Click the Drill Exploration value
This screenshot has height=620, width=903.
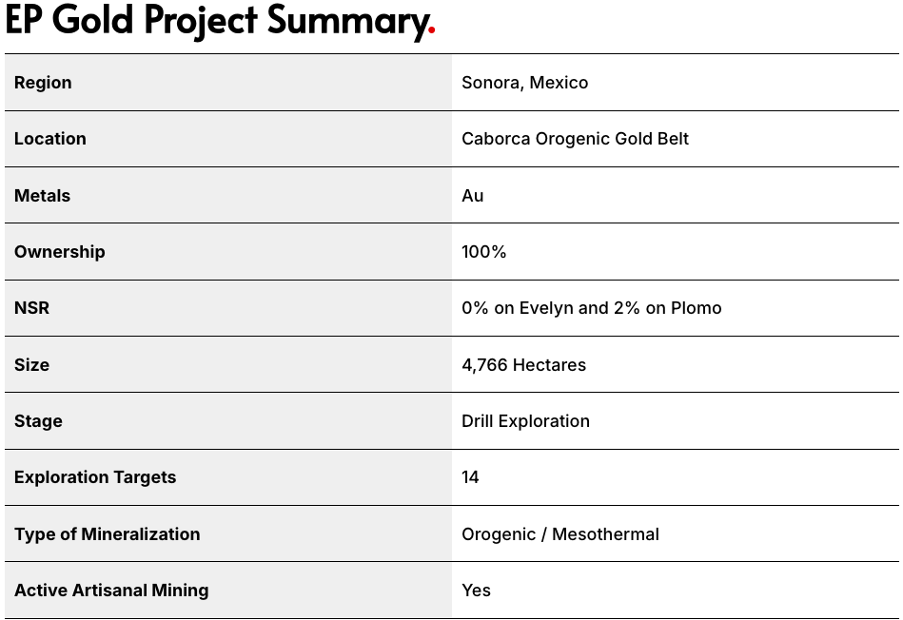525,421
